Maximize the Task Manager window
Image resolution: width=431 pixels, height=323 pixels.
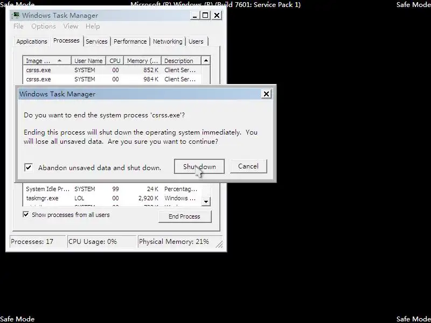205,16
